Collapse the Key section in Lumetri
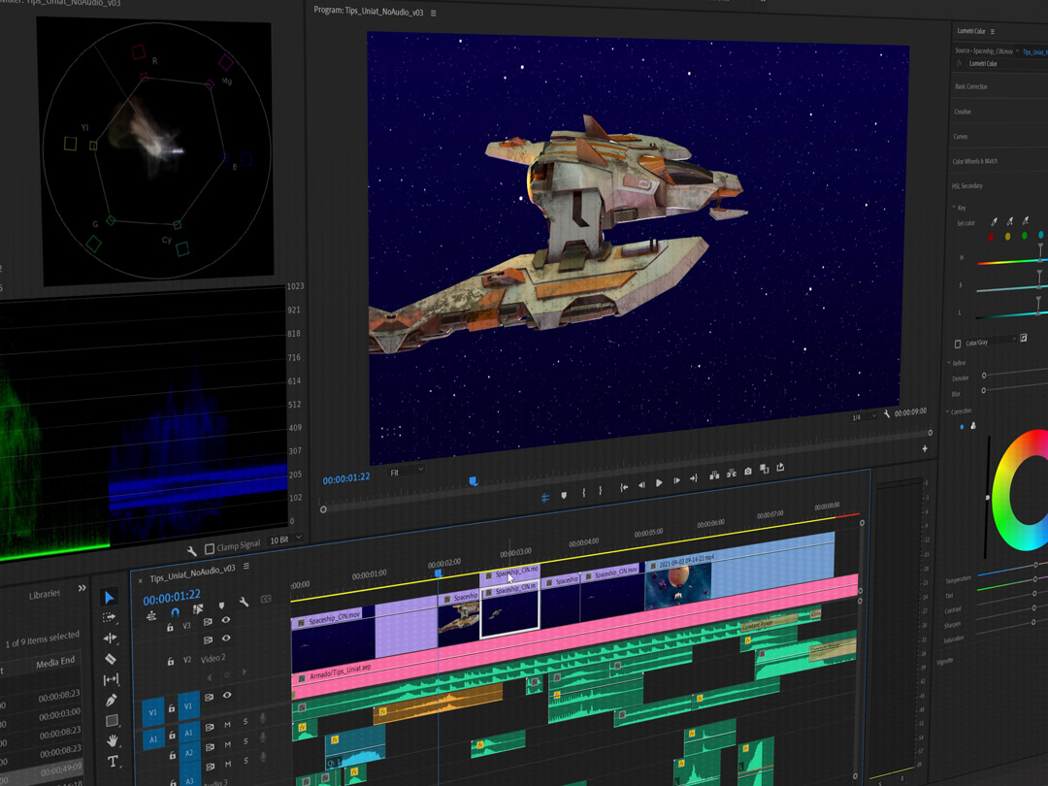 [x=954, y=208]
